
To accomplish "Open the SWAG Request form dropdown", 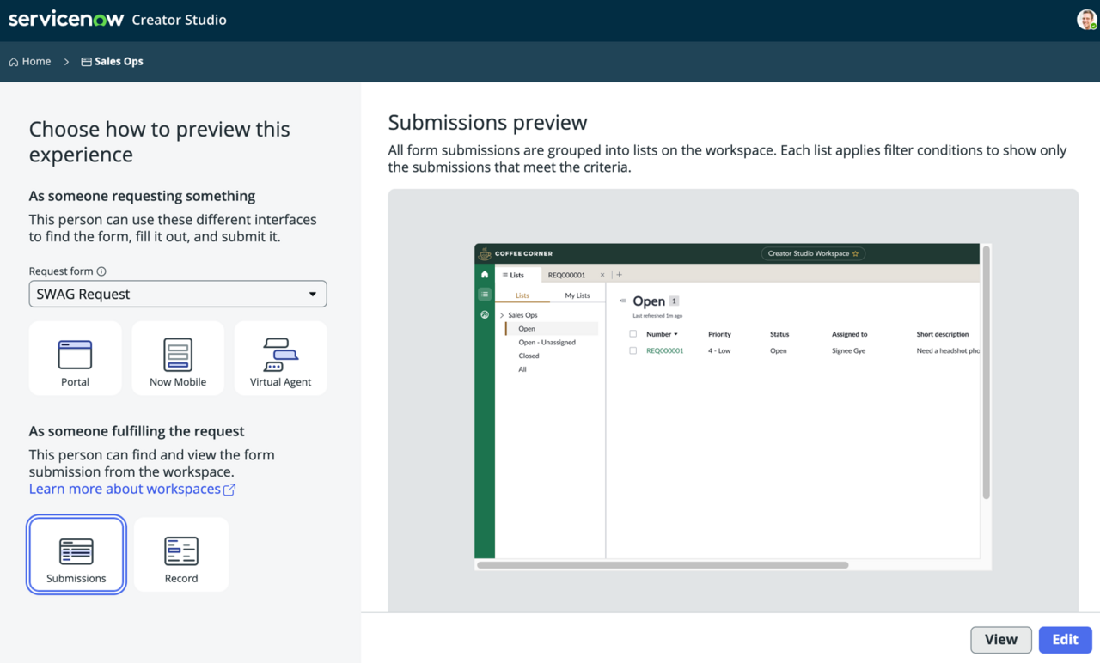I will (178, 294).
